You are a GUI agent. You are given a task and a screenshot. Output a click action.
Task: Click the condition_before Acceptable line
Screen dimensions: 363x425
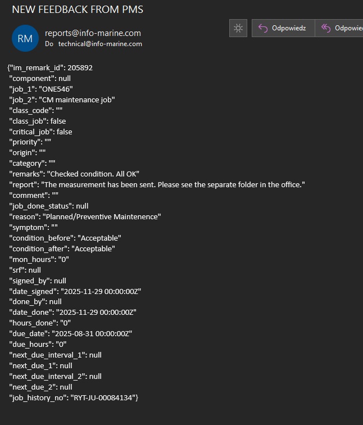coord(65,238)
